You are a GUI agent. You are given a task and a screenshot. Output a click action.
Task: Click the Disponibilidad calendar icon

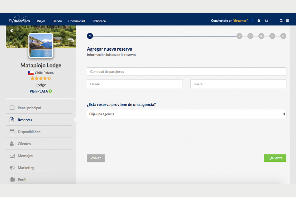[12, 132]
